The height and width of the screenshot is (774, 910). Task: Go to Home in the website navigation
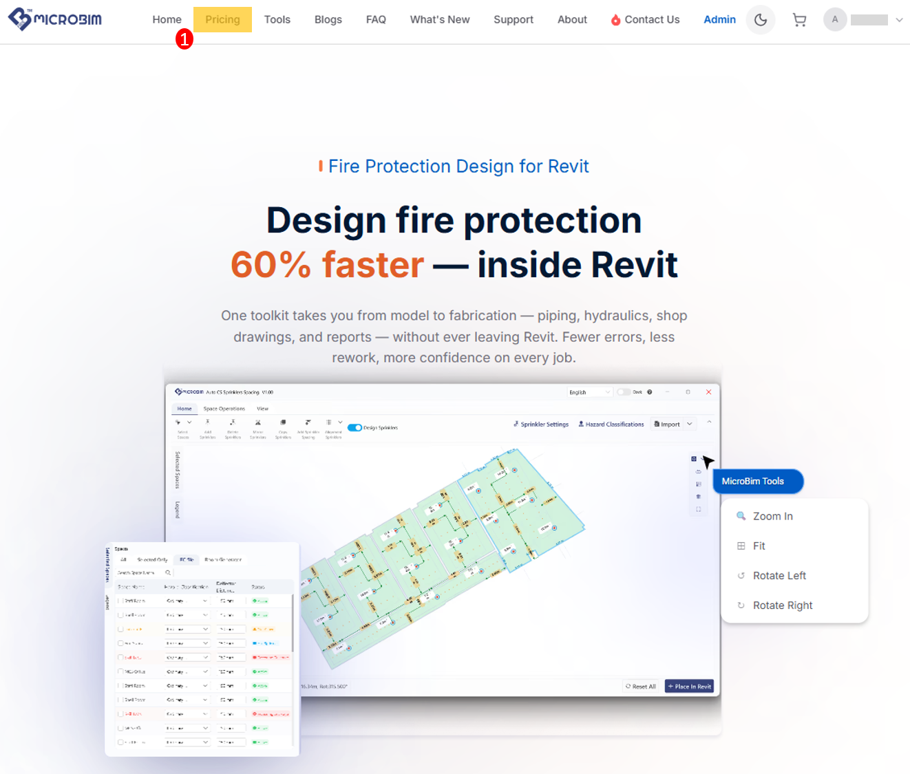(167, 20)
